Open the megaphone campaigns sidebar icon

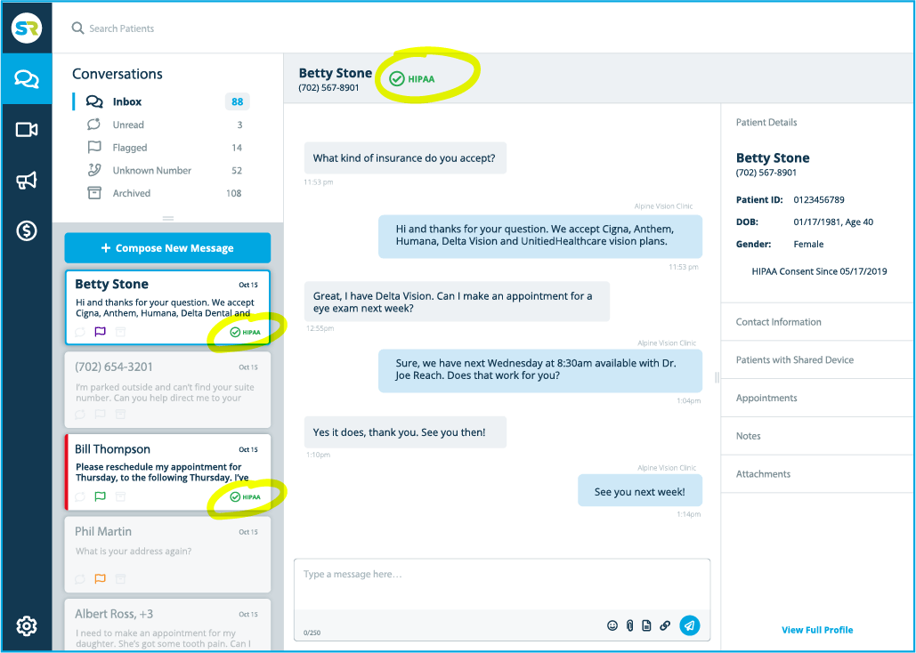coord(27,181)
